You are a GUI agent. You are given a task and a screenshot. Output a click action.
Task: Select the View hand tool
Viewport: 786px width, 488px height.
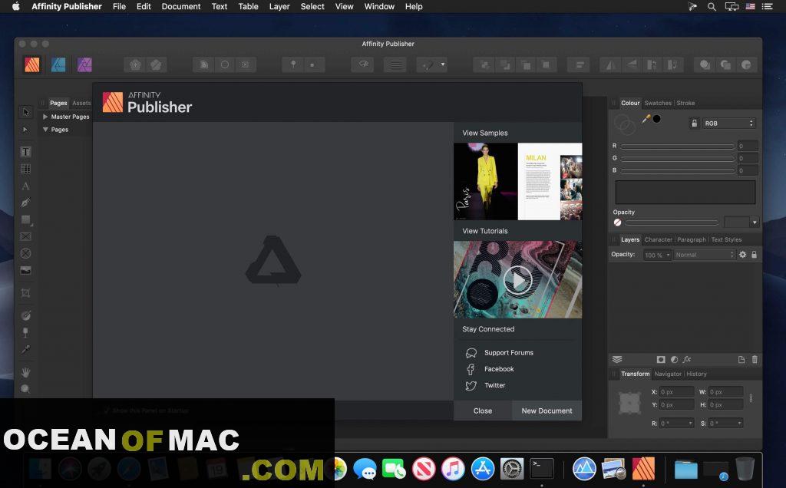point(25,372)
